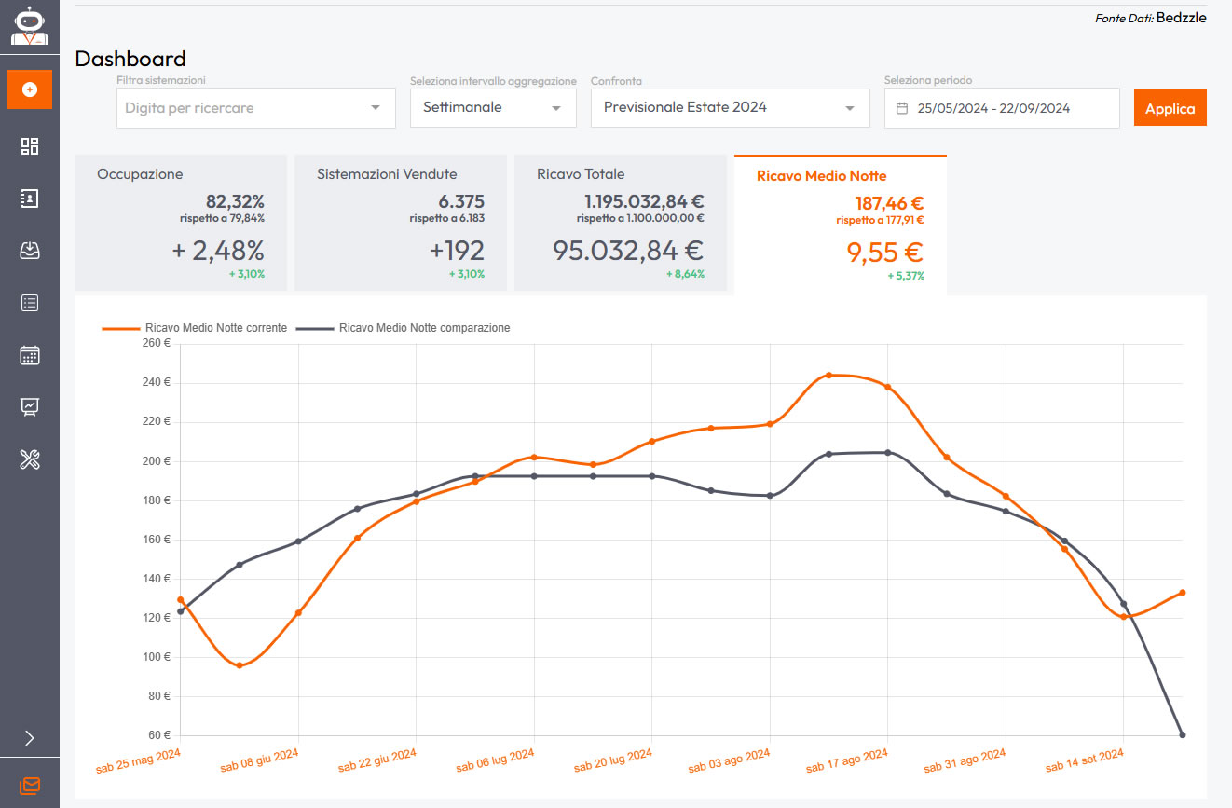Click the orange plus add button in sidebar
This screenshot has width=1232, height=808.
pyautogui.click(x=30, y=89)
